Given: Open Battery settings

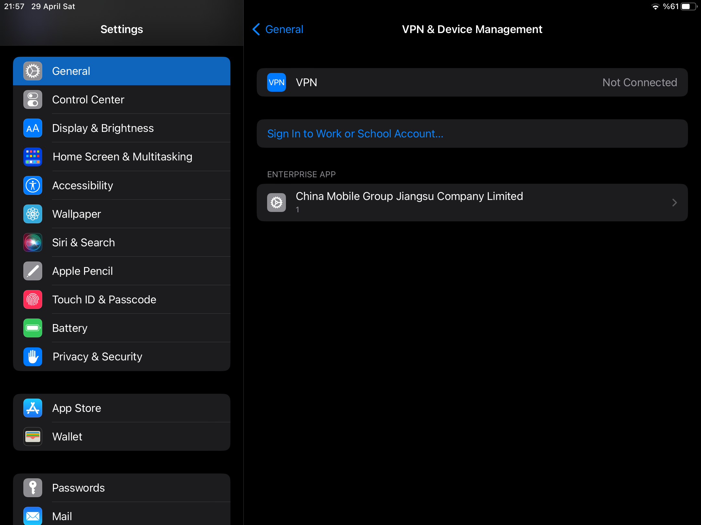Looking at the screenshot, I should [70, 328].
